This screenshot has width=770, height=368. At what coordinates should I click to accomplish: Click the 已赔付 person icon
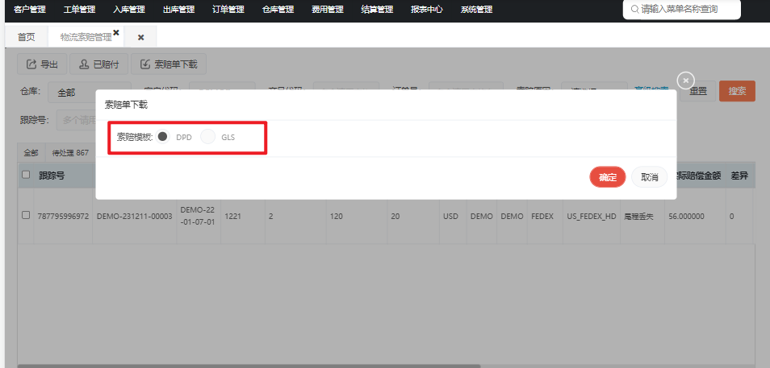tap(84, 64)
